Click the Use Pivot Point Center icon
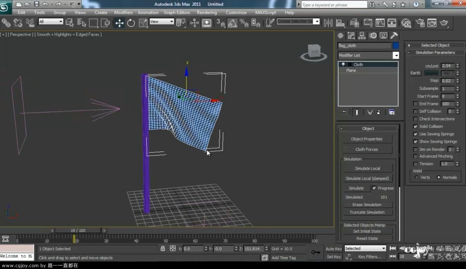The image size is (466, 269). point(181,23)
